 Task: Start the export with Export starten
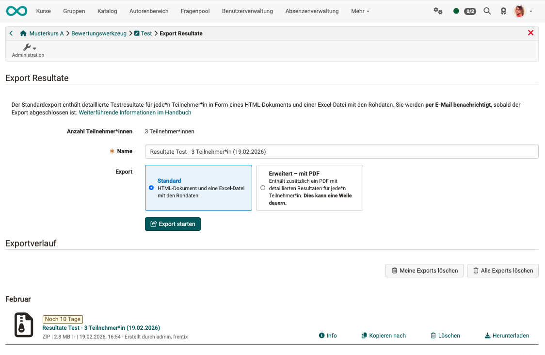point(173,224)
